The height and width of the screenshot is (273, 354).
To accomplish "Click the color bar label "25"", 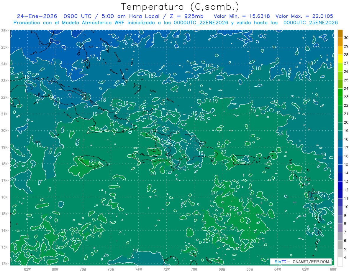I will [346, 80].
